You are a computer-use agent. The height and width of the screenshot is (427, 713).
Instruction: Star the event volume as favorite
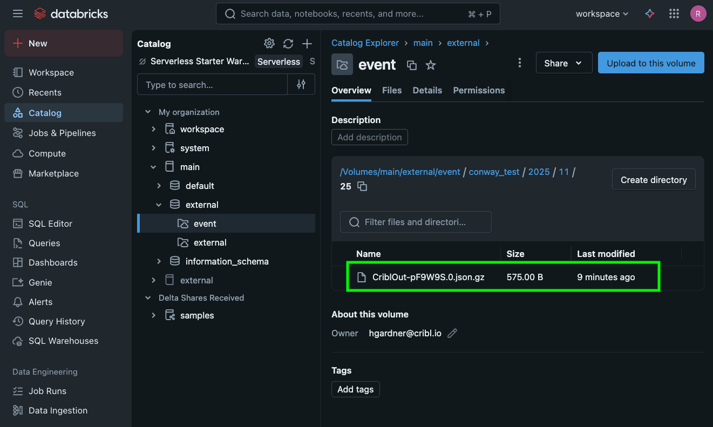[x=431, y=65]
